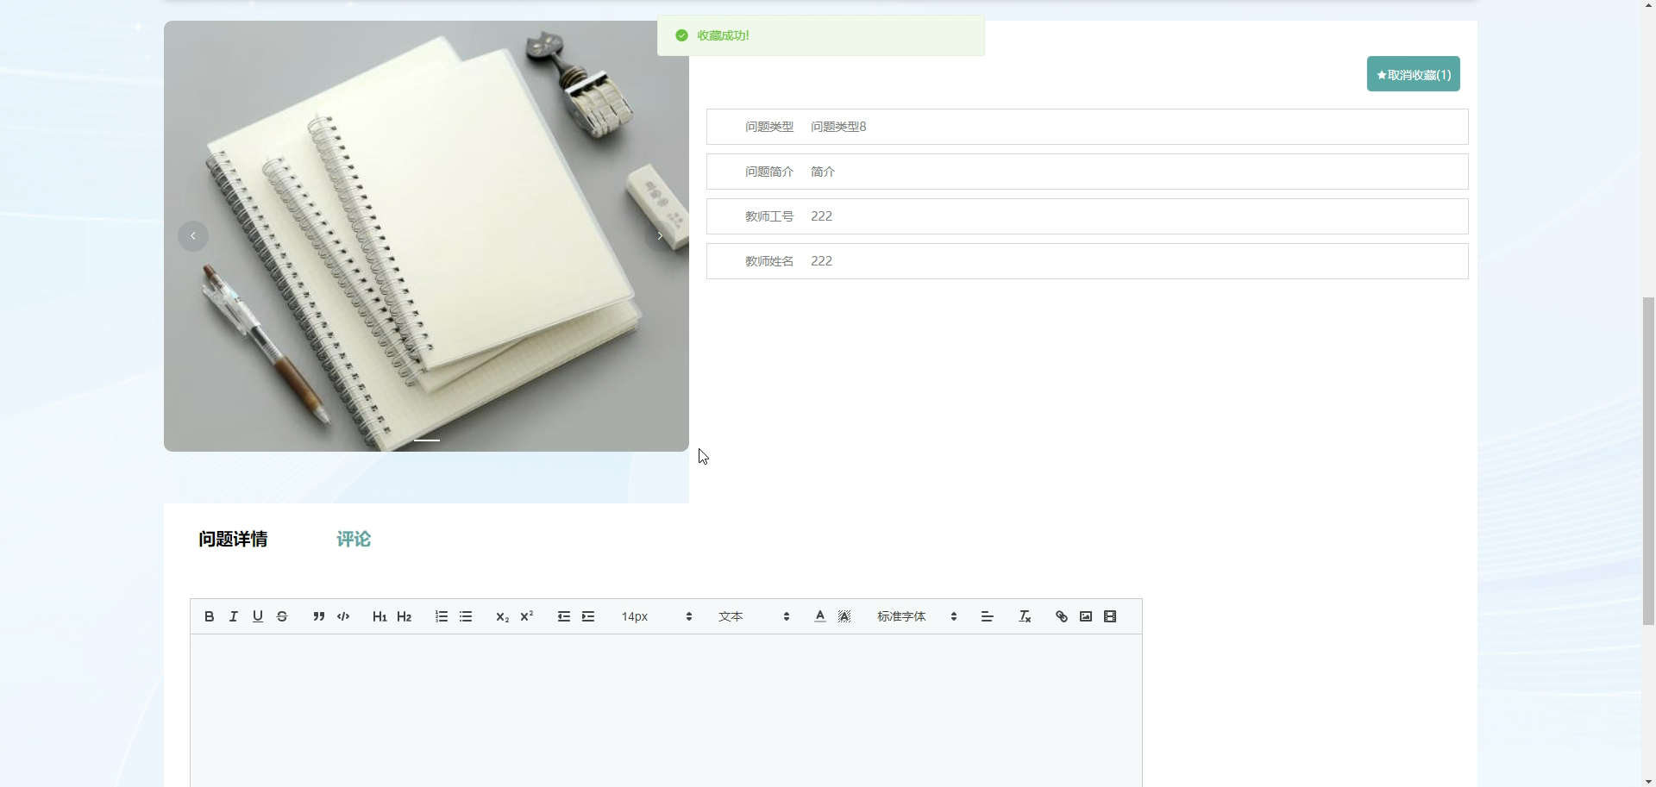
Task: Click the 问题类型8 field value
Action: (x=838, y=127)
